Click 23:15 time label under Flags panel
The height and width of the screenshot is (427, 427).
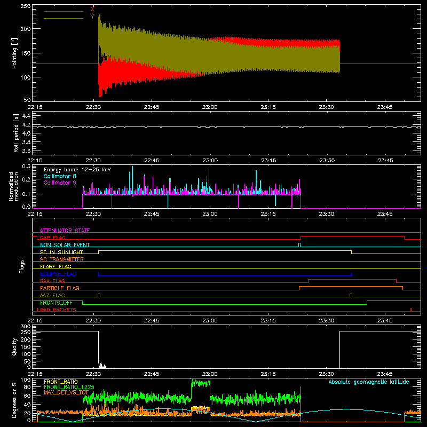tap(268, 321)
